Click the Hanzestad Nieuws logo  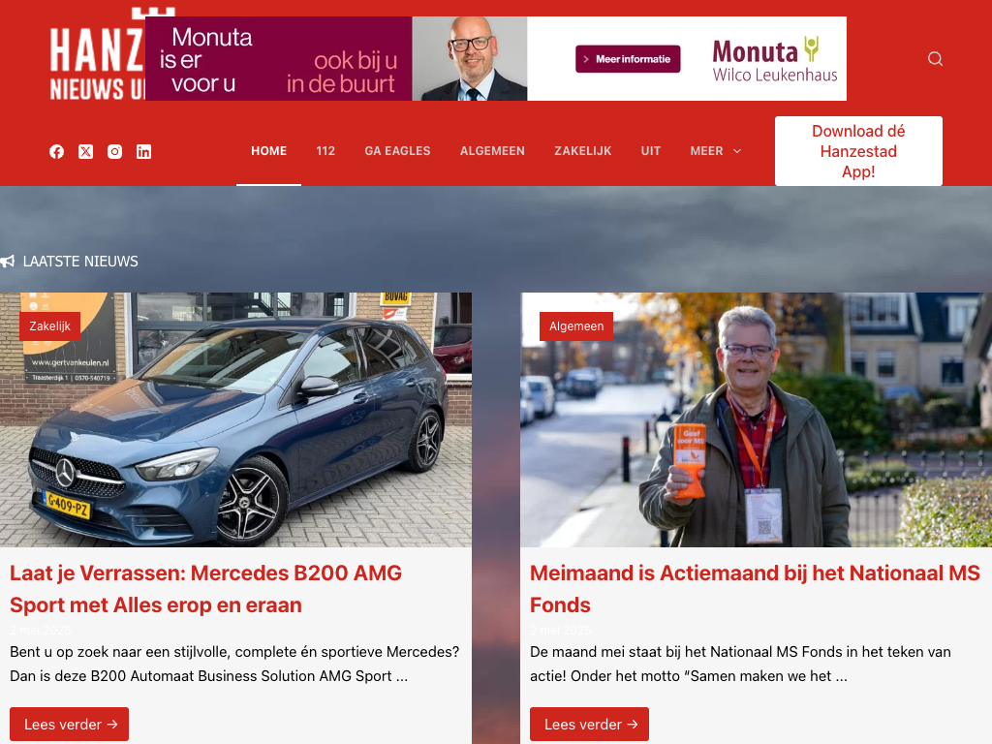pos(98,55)
